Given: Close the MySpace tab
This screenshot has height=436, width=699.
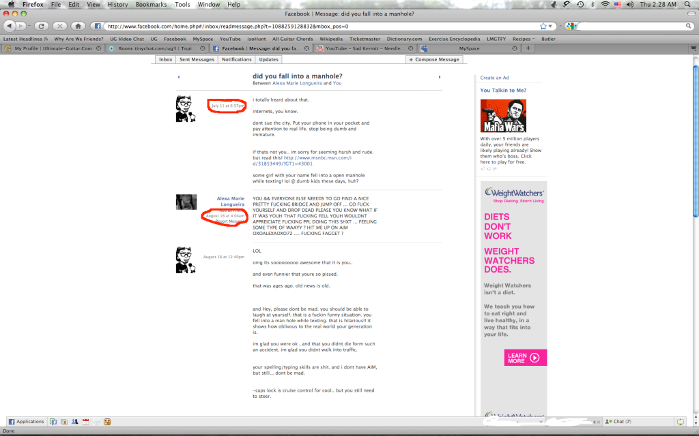Looking at the screenshot, I should pos(515,48).
